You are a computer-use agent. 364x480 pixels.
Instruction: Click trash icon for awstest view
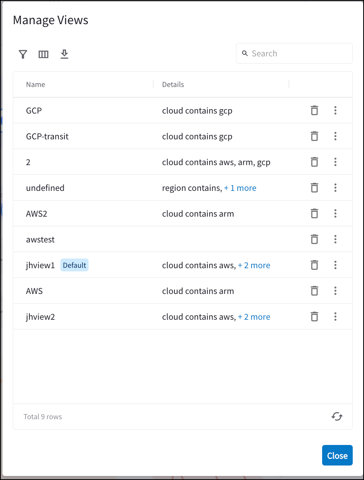[x=314, y=239]
